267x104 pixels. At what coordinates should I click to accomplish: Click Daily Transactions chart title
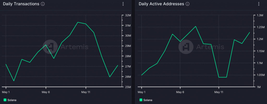21,4
